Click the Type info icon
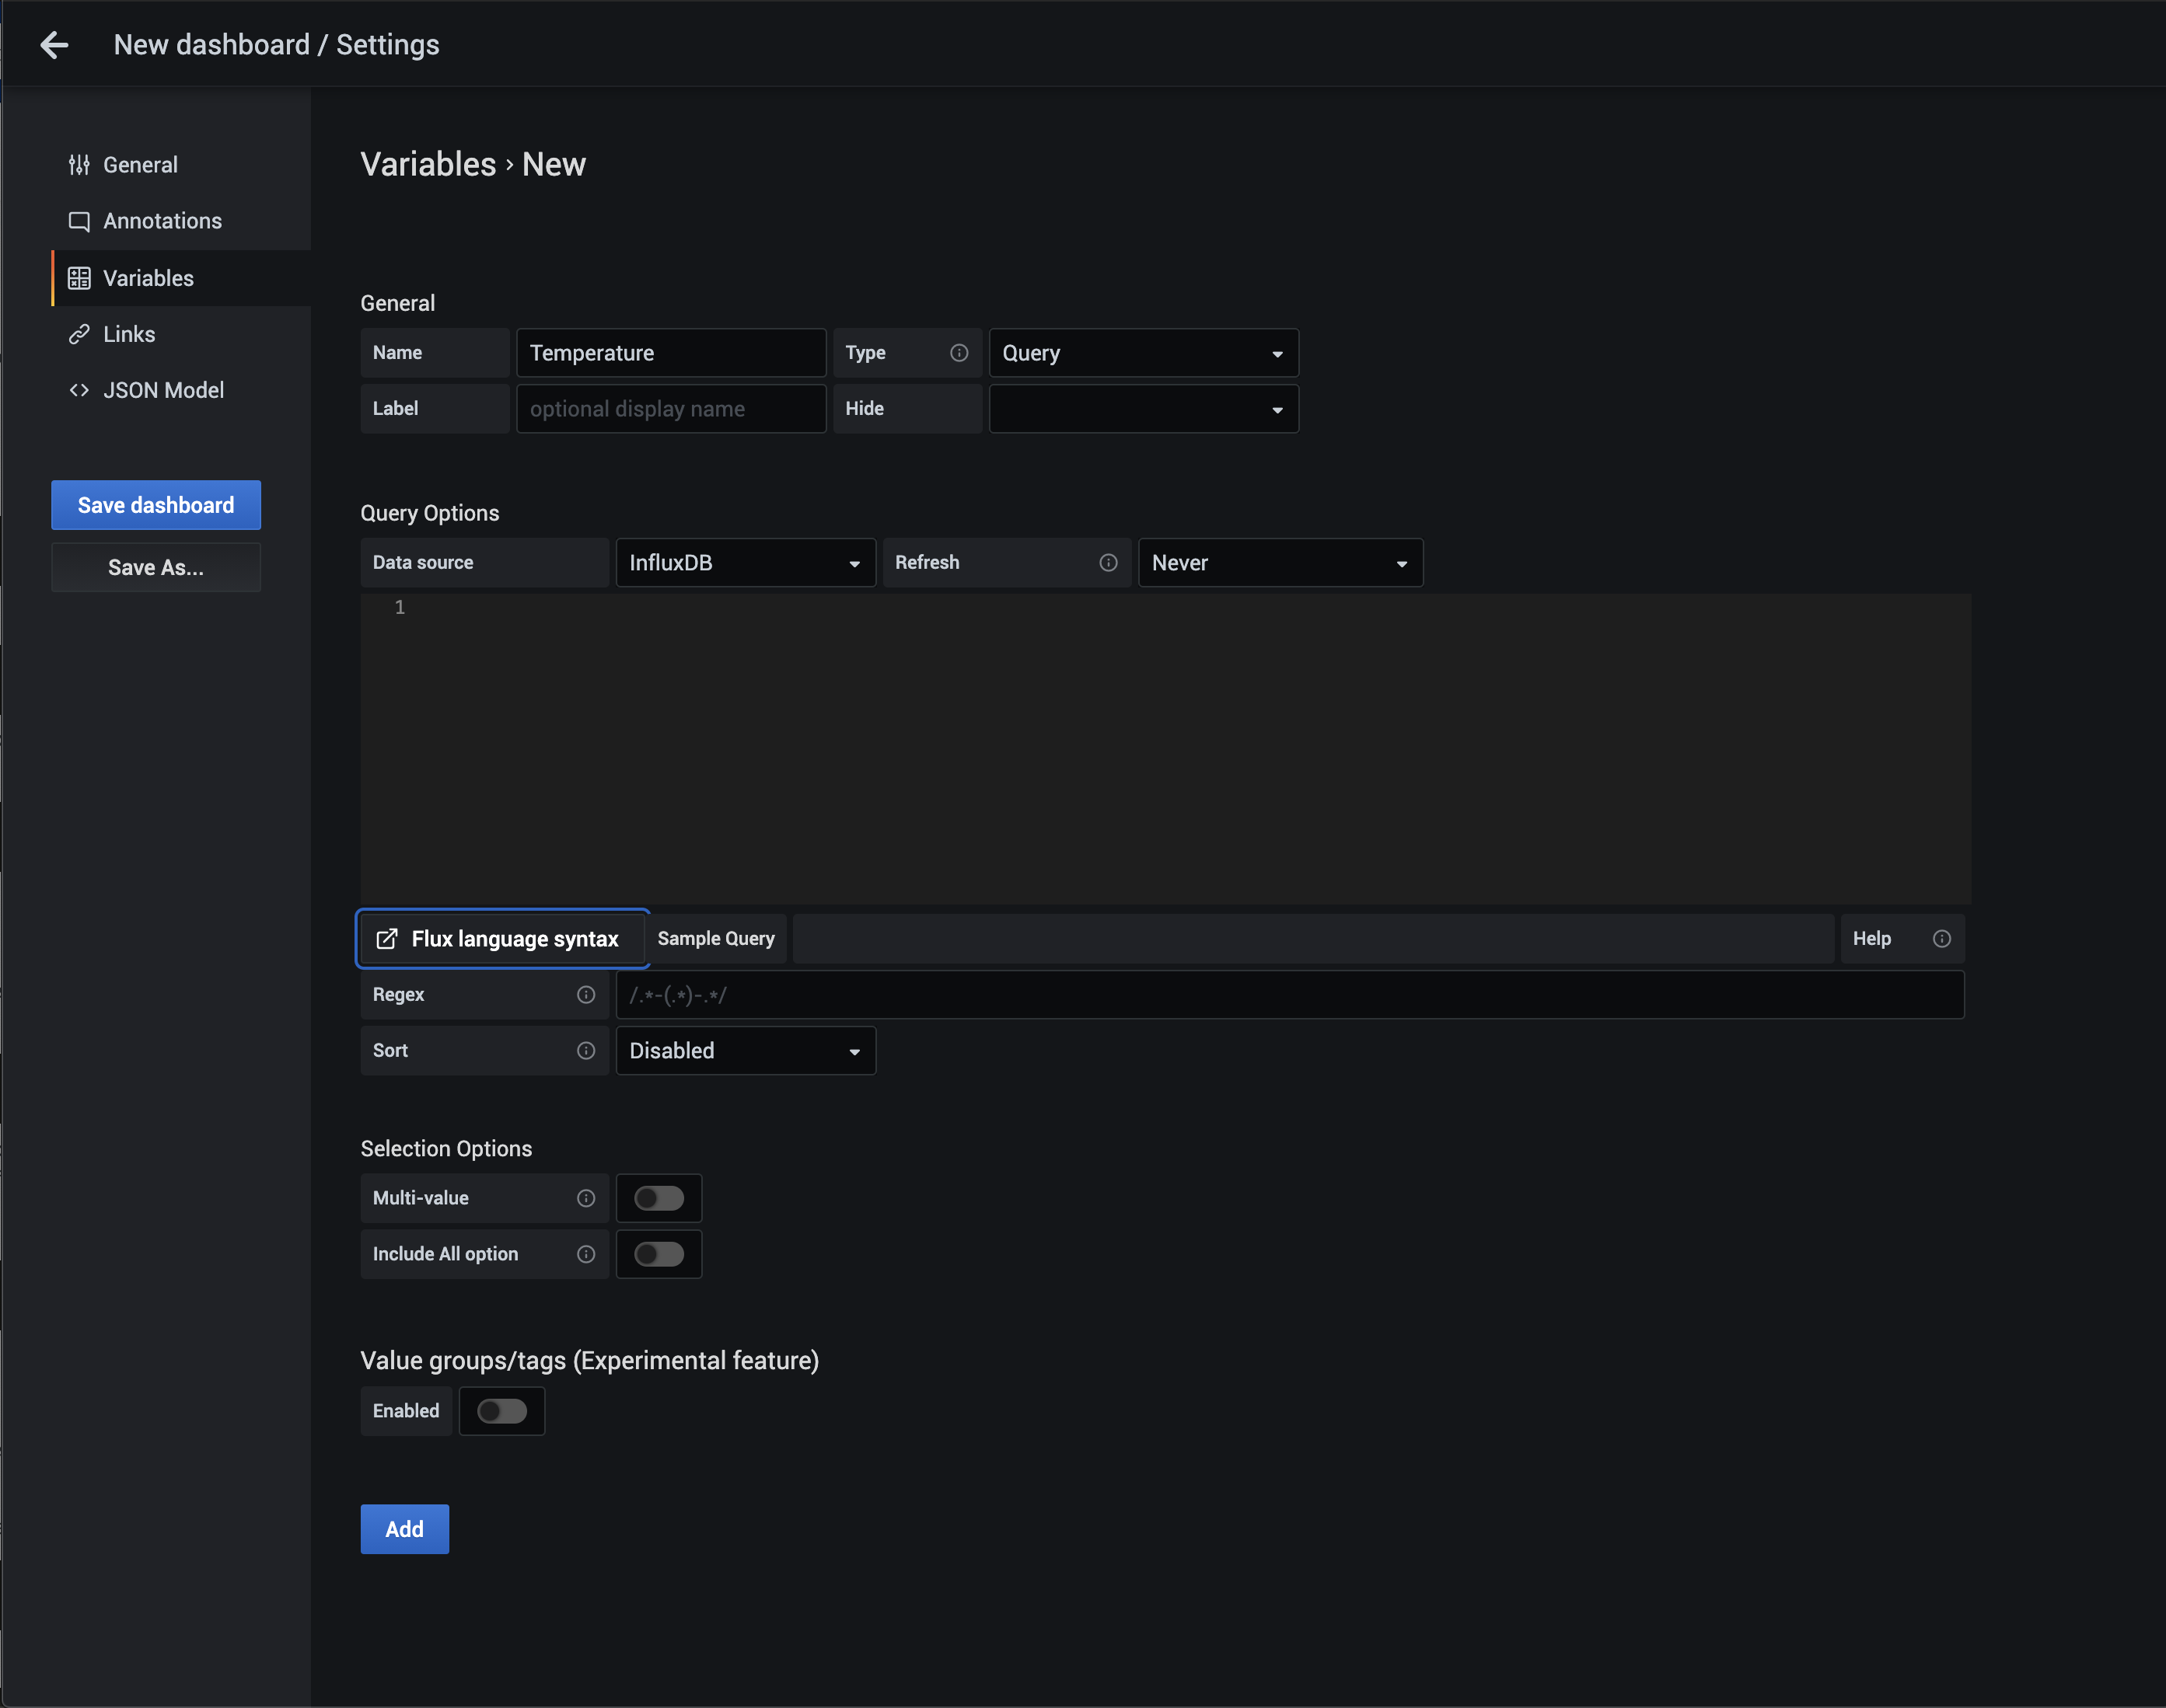 (959, 353)
